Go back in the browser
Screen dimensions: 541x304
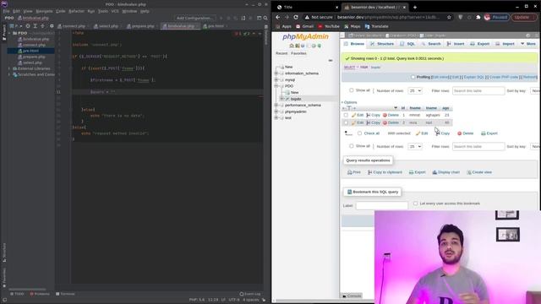(x=278, y=17)
